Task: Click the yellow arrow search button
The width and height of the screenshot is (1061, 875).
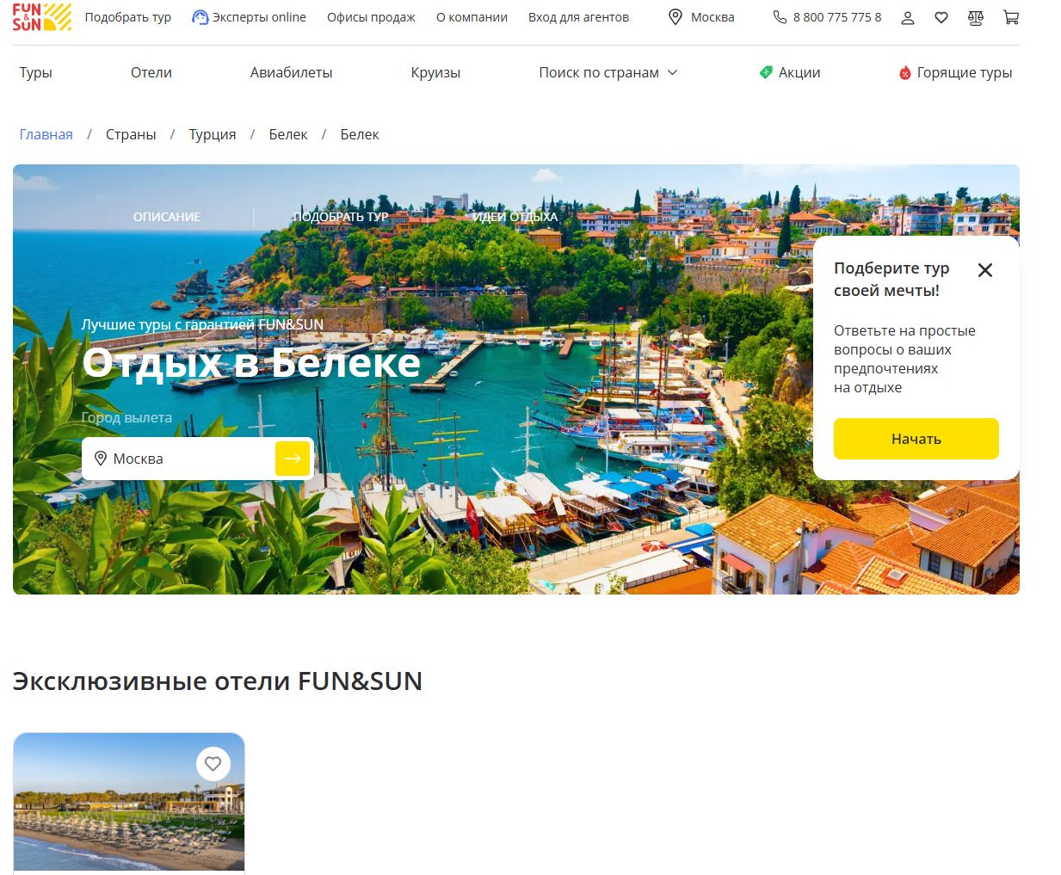Action: point(293,459)
